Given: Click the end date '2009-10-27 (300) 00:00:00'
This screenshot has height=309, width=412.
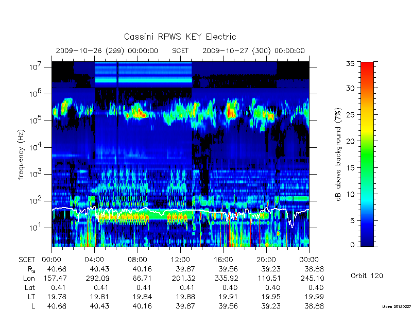Looking at the screenshot, I should click(x=253, y=50).
